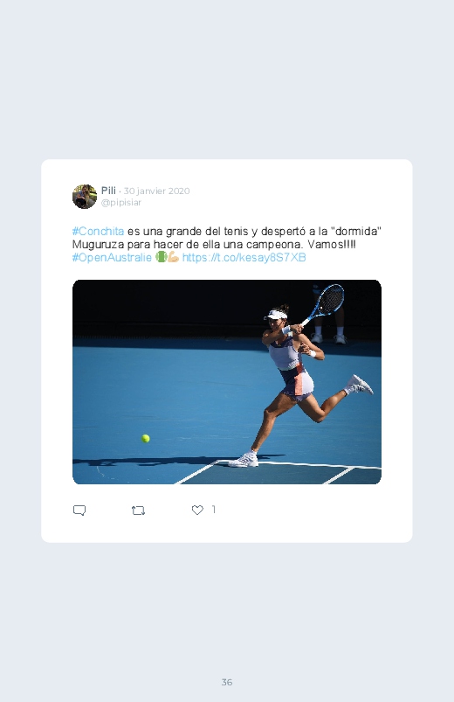Open the #OpenAustralie hashtag
454x702 pixels.
(112, 257)
